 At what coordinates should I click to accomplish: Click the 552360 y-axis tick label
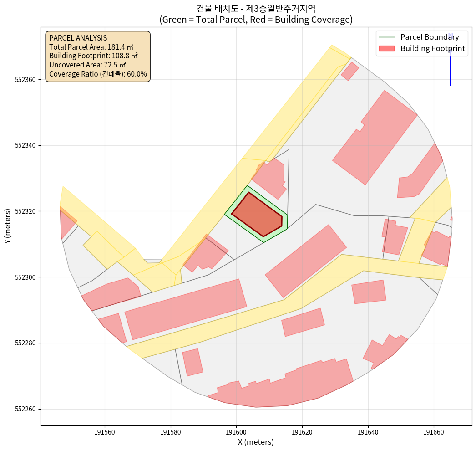pos(25,80)
